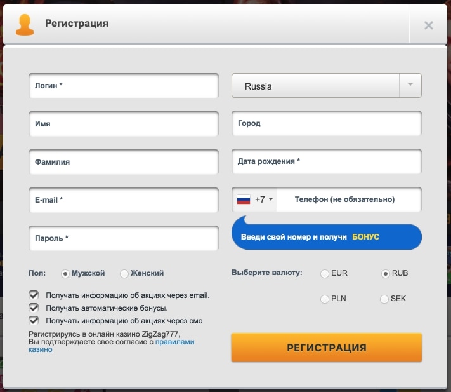Click the Дата рождения field
The width and height of the screenshot is (451, 392).
pos(327,162)
